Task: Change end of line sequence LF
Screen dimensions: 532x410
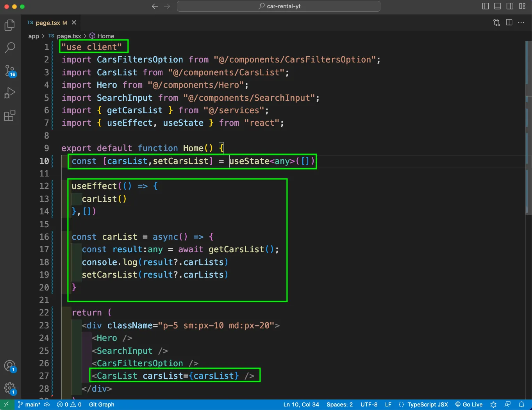Action: tap(388, 405)
